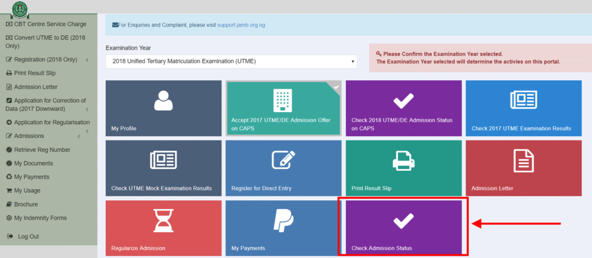
Task: Click the pencil icon on Direct Entry tile
Action: pos(283,160)
